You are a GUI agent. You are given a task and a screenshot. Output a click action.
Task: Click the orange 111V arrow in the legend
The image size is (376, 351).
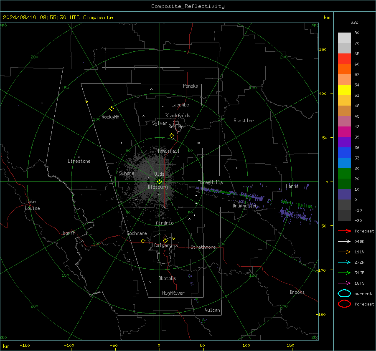tap(344, 252)
